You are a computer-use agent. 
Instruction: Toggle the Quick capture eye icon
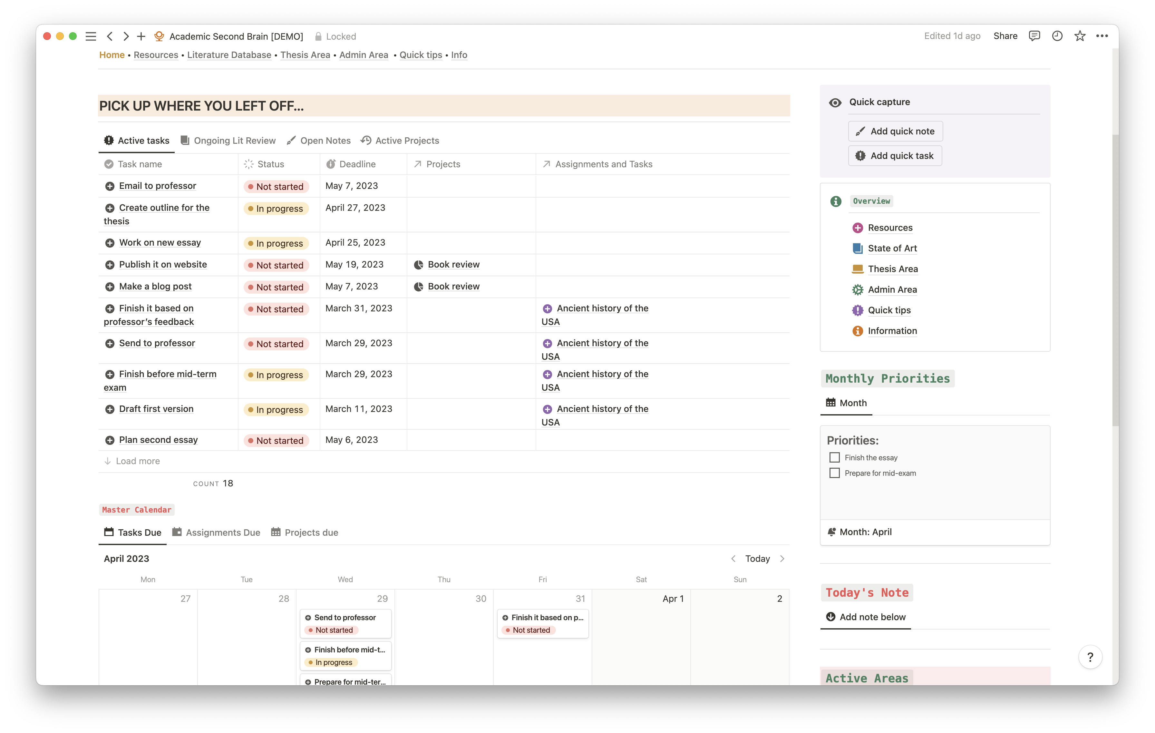click(x=835, y=103)
